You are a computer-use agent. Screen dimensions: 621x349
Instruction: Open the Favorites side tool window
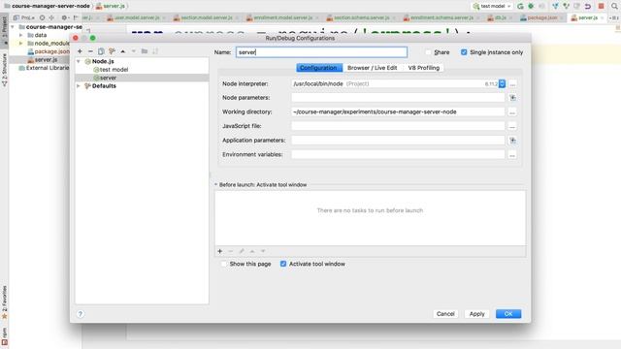pyautogui.click(x=4, y=301)
